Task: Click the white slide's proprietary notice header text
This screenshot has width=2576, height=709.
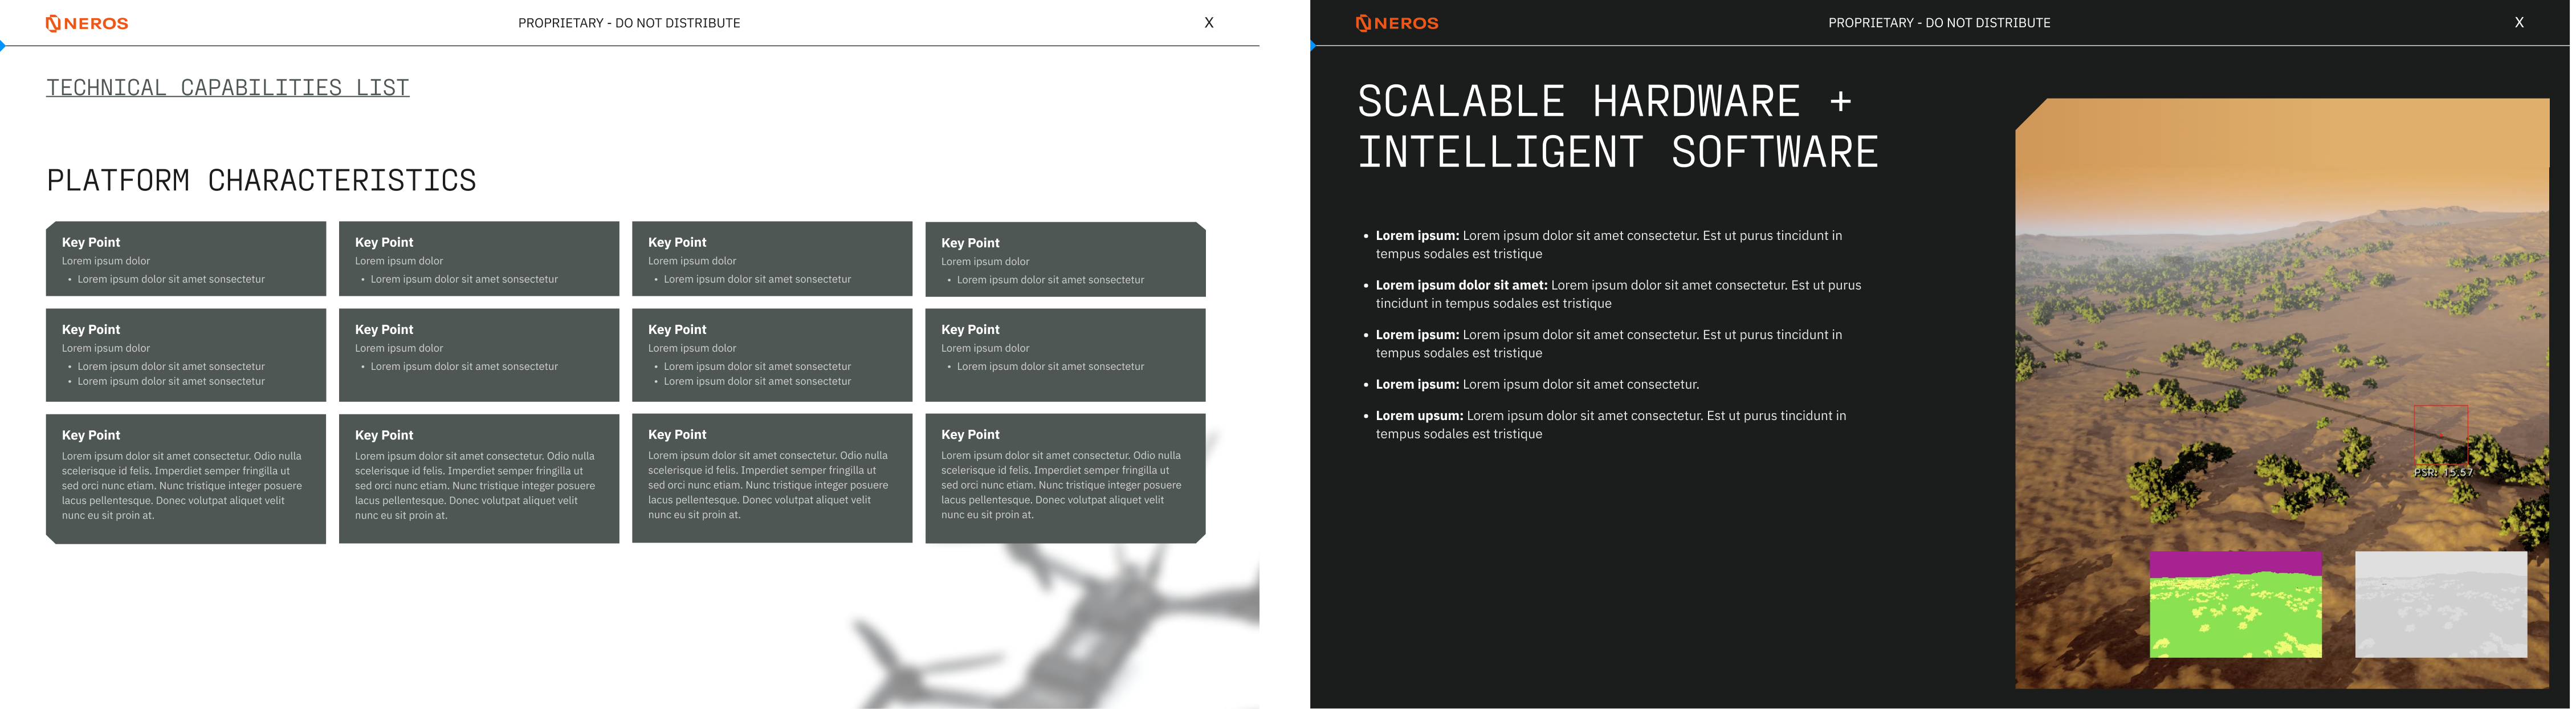Action: coord(629,23)
